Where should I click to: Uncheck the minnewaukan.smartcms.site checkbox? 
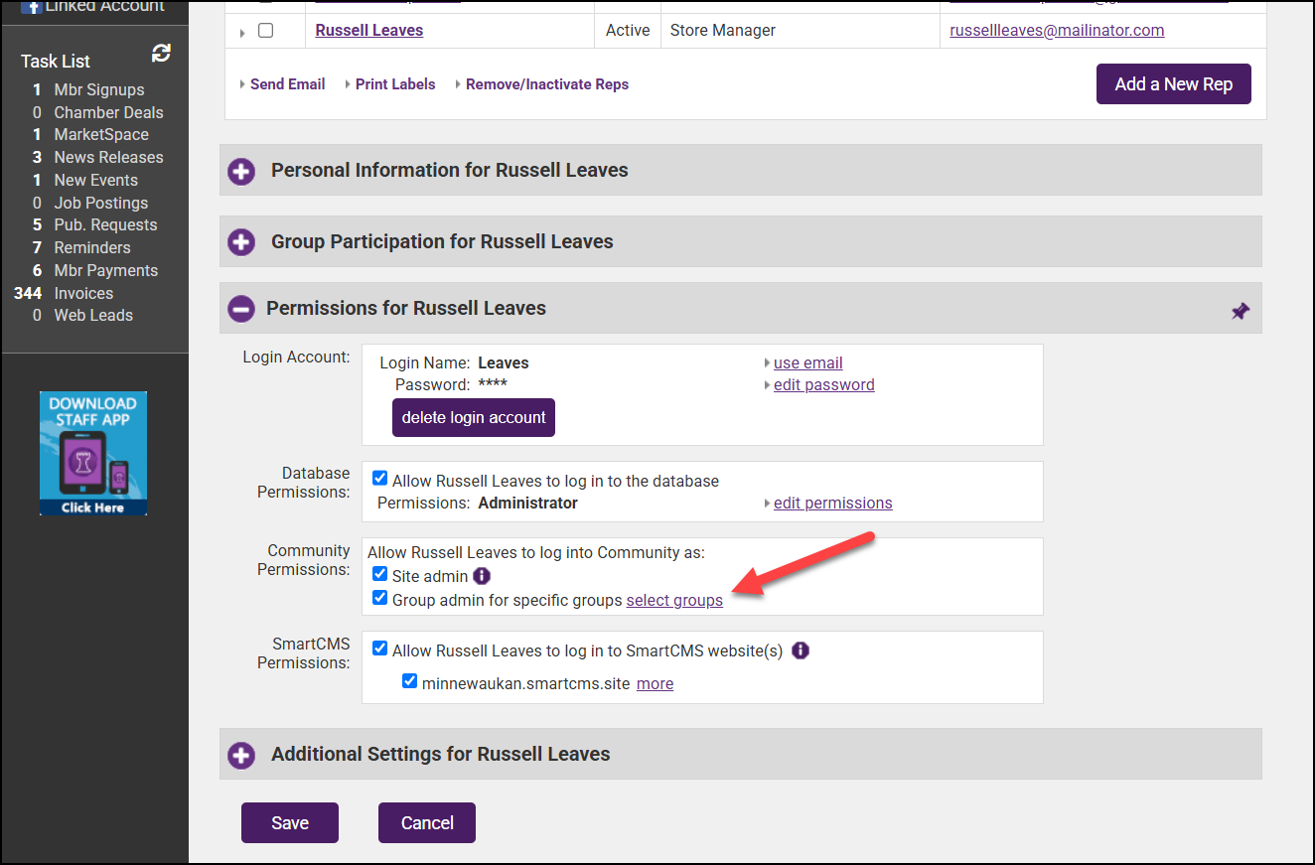click(x=409, y=682)
